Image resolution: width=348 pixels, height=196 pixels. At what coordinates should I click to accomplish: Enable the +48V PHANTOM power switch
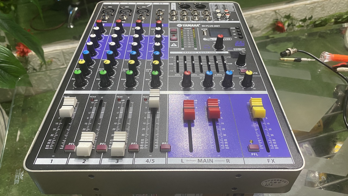coord(173,39)
